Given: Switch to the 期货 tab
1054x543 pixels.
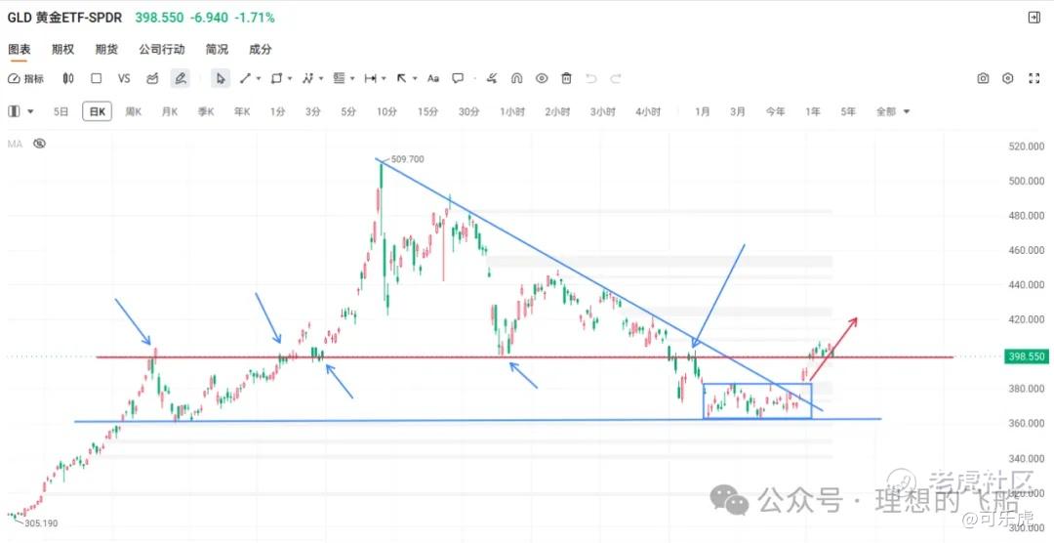Looking at the screenshot, I should (106, 49).
